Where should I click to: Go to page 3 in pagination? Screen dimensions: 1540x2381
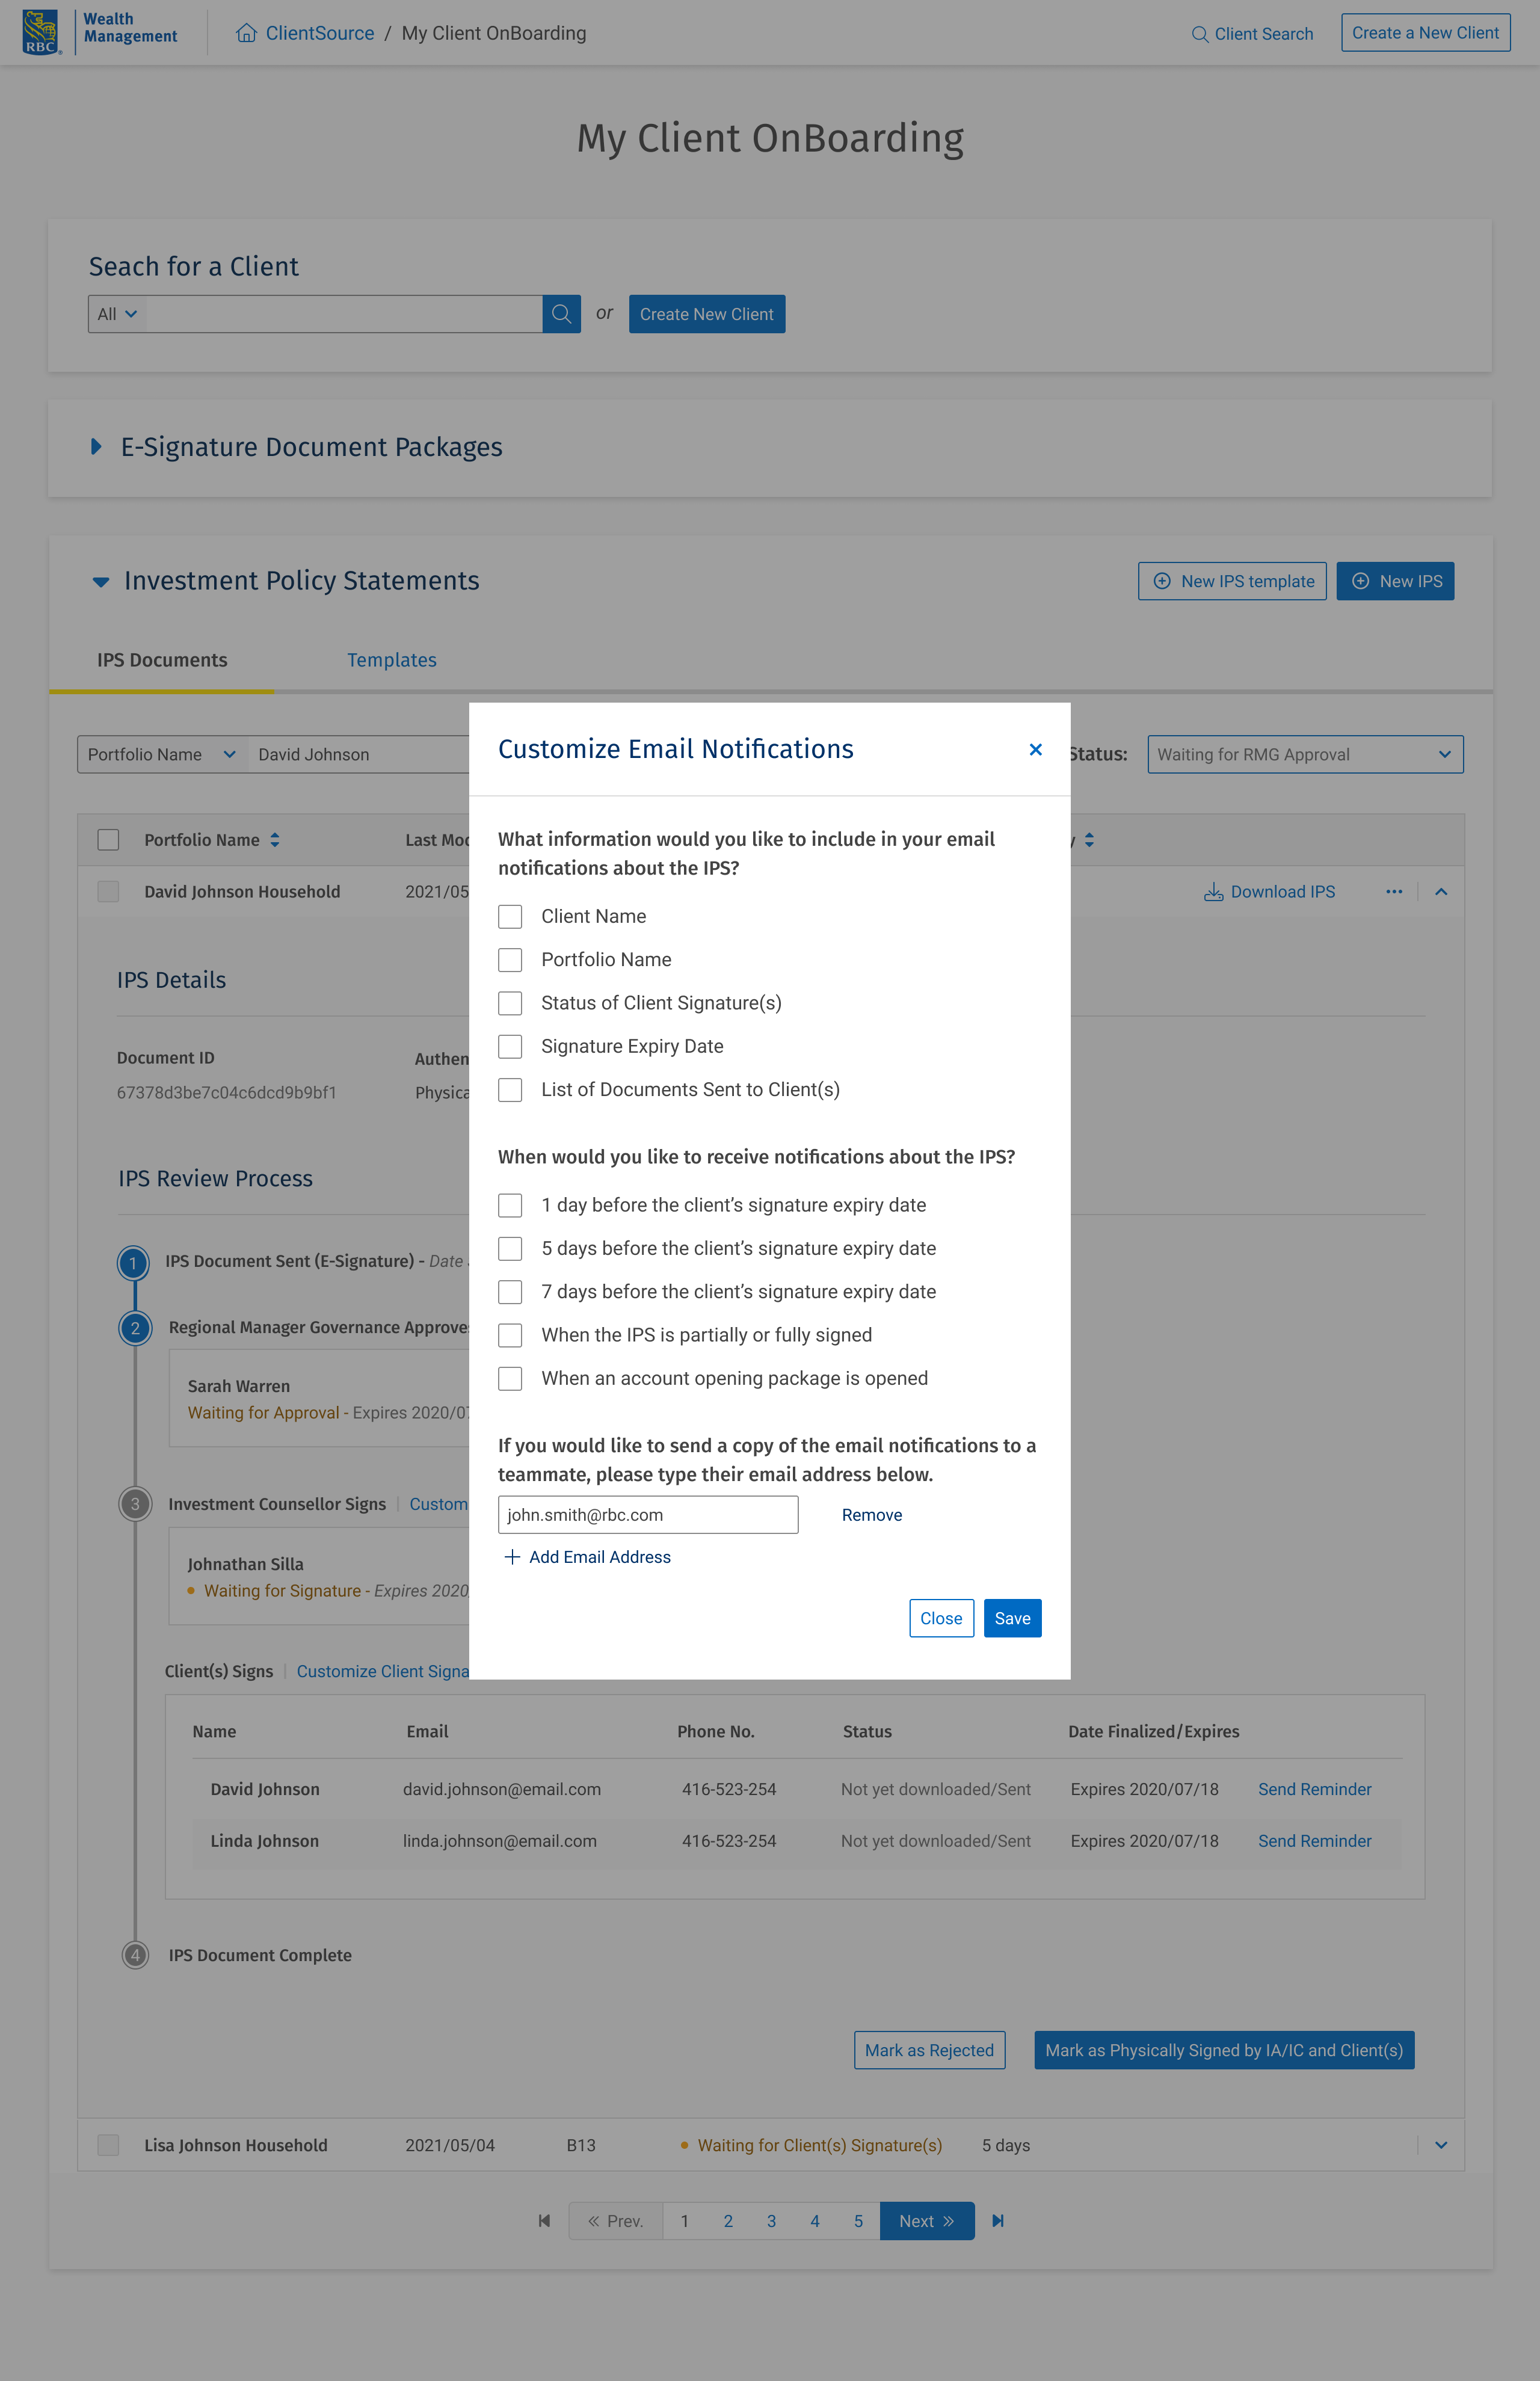pos(771,2220)
